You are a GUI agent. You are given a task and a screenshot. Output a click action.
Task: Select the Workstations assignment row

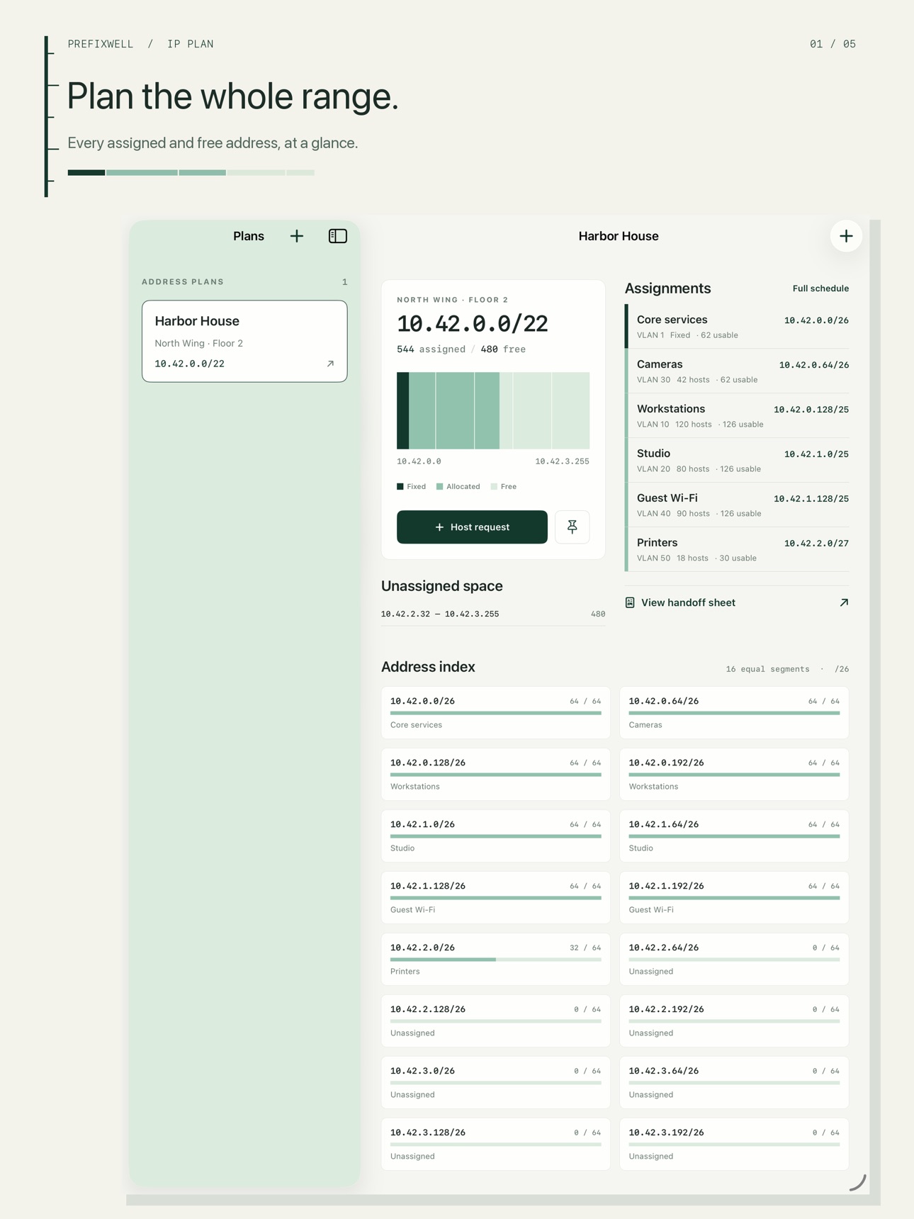[737, 415]
